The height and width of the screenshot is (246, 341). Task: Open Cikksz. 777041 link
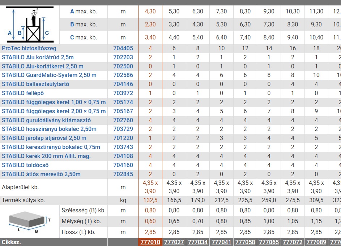221,242
